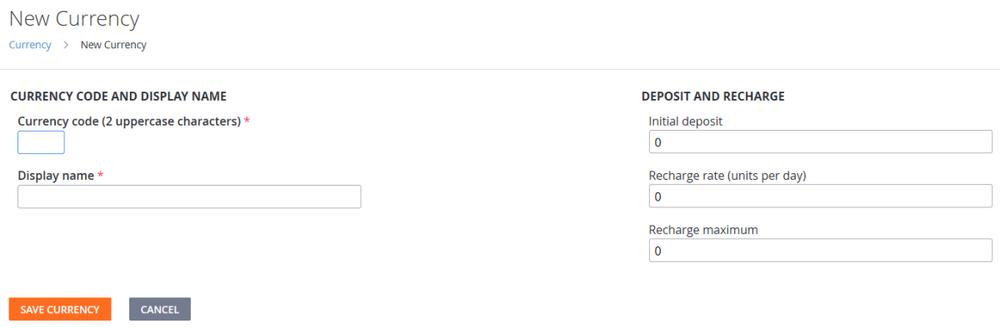Click the Currency Code and Display Name heading

click(x=118, y=97)
